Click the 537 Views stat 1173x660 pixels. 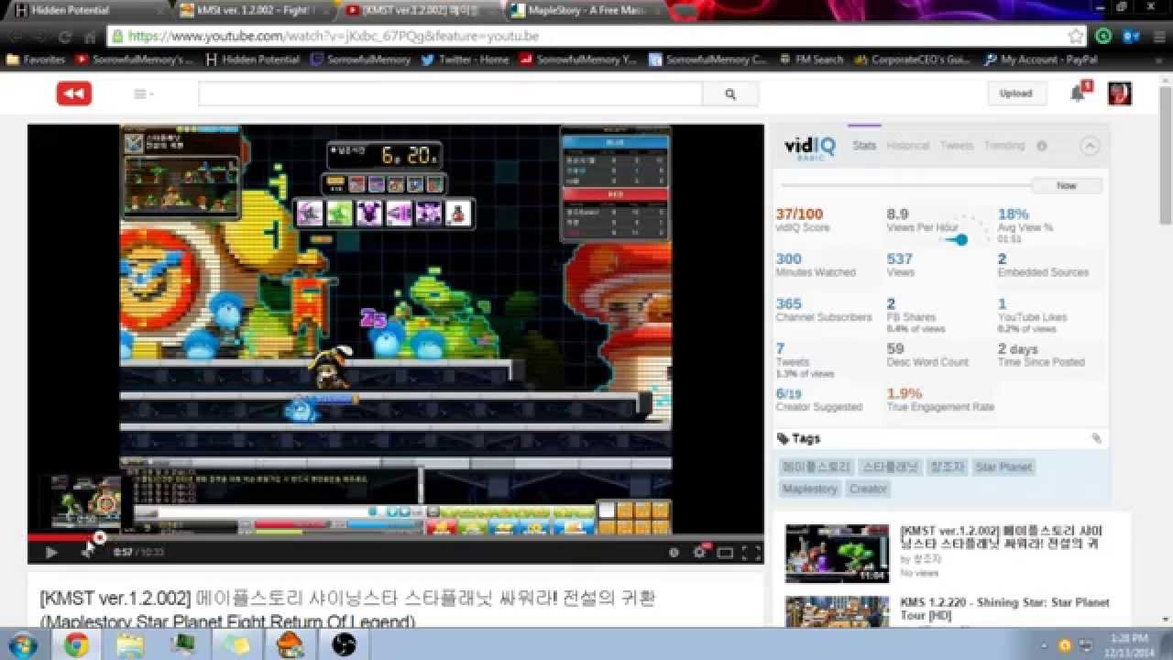[900, 259]
